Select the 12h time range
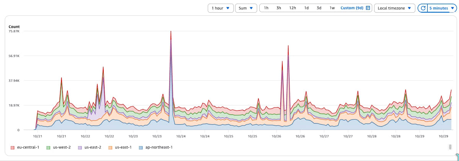Screen dimensions: 459x161 click(x=293, y=8)
